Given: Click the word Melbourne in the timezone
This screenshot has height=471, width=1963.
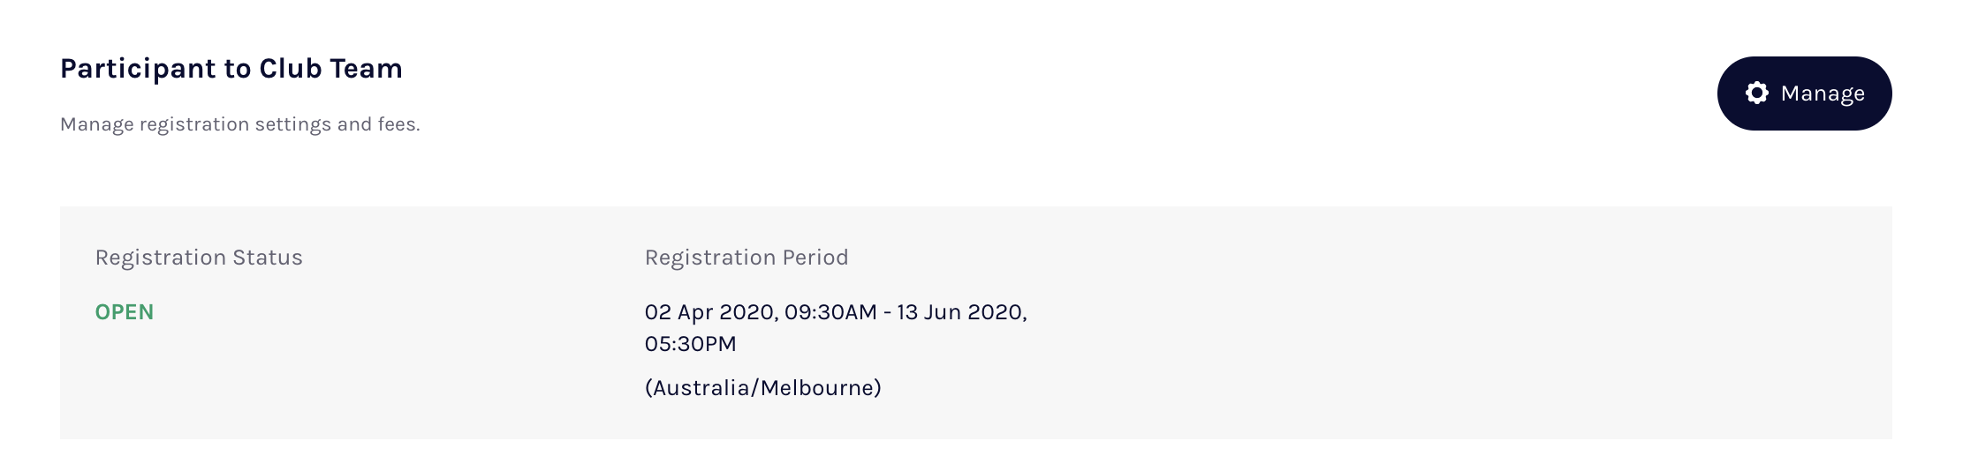Looking at the screenshot, I should click(817, 388).
